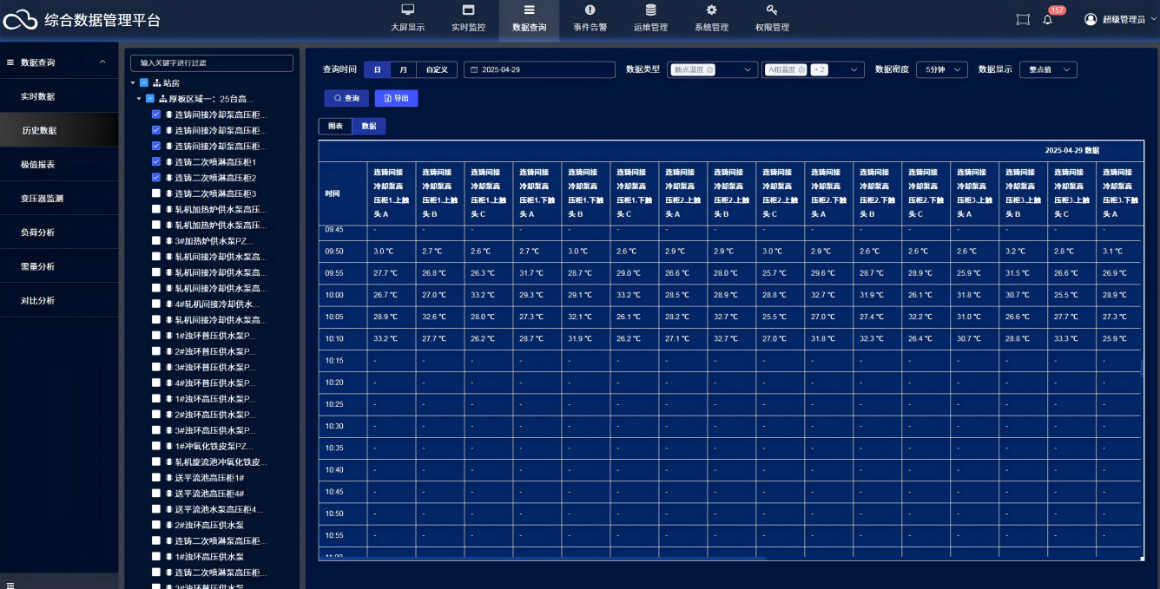Switch to the 图表 view tab
Viewport: 1160px width, 589px height.
[335, 126]
